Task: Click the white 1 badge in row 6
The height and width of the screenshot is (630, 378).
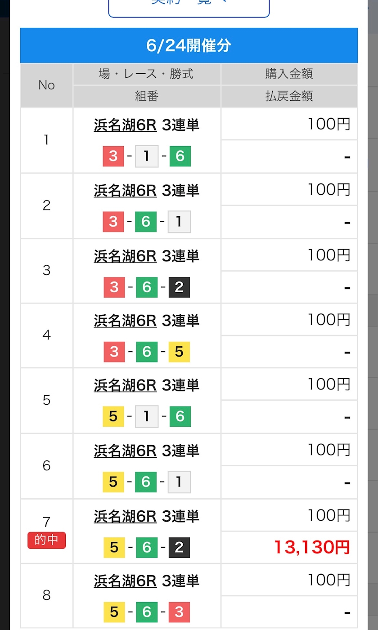Action: 179,482
